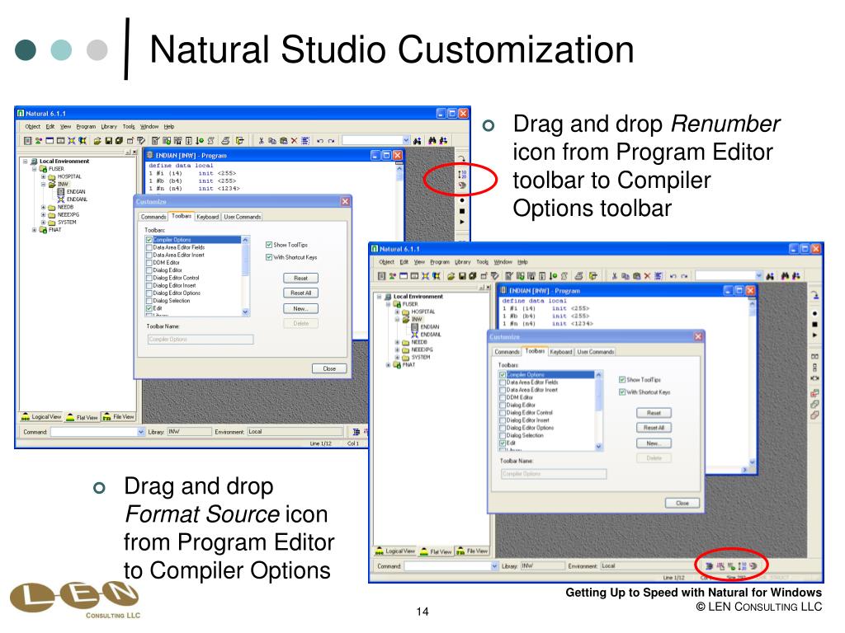
Task: Open Library menu in front Natural window
Action: click(462, 262)
